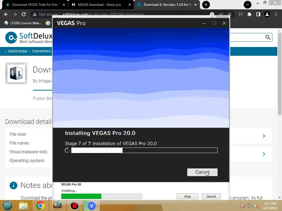Open the Windows Start menu
Image resolution: width=282 pixels, height=211 pixels.
(x=7, y=206)
